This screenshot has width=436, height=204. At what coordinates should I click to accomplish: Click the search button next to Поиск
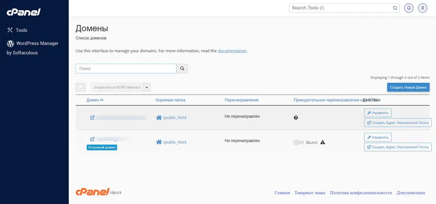pyautogui.click(x=182, y=69)
